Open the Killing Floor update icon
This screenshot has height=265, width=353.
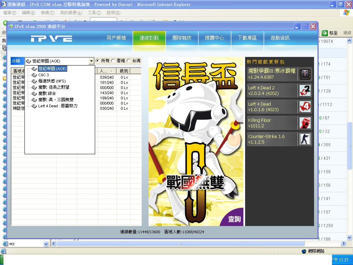tap(305, 123)
